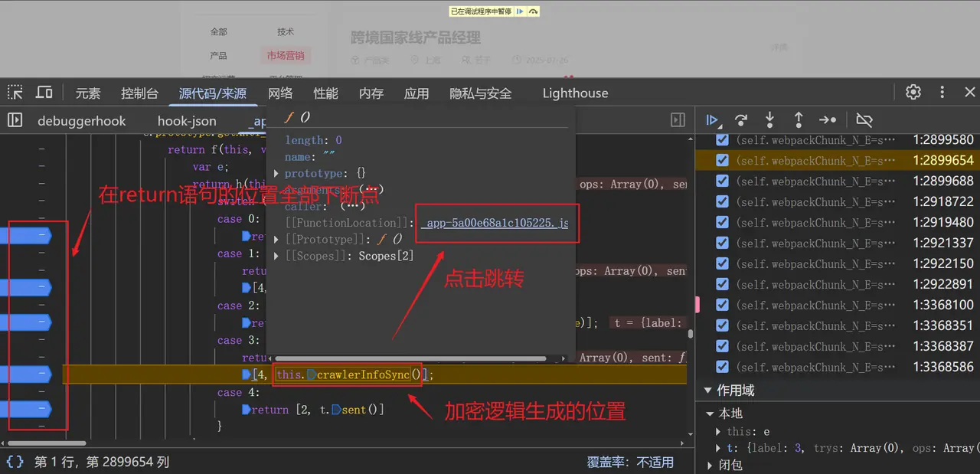Step out of the current function
The width and height of the screenshot is (980, 474).
pos(799,120)
